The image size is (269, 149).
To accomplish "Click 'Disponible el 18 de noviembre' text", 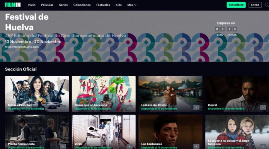I will (x=226, y=109).
